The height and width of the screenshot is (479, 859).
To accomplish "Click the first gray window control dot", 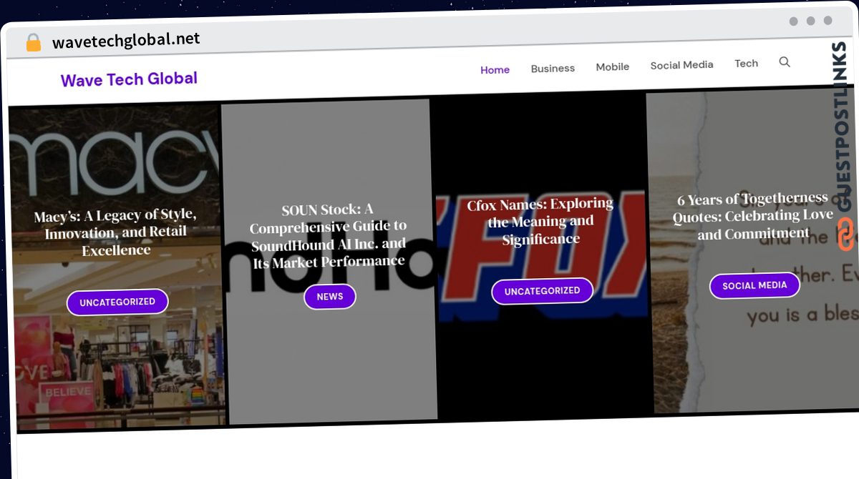I will (x=794, y=21).
